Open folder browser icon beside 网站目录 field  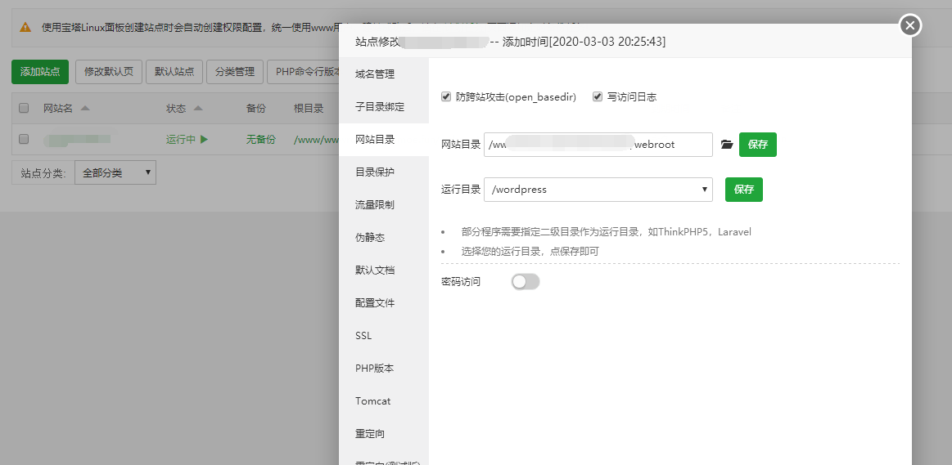click(727, 145)
